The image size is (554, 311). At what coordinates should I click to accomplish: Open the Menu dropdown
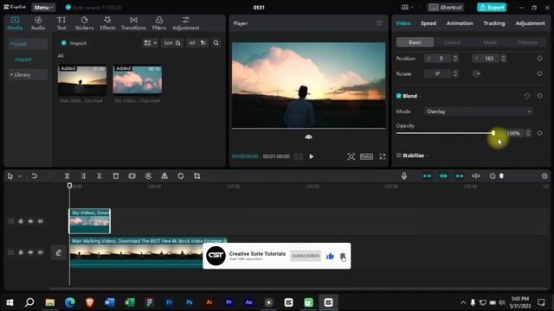[x=43, y=8]
